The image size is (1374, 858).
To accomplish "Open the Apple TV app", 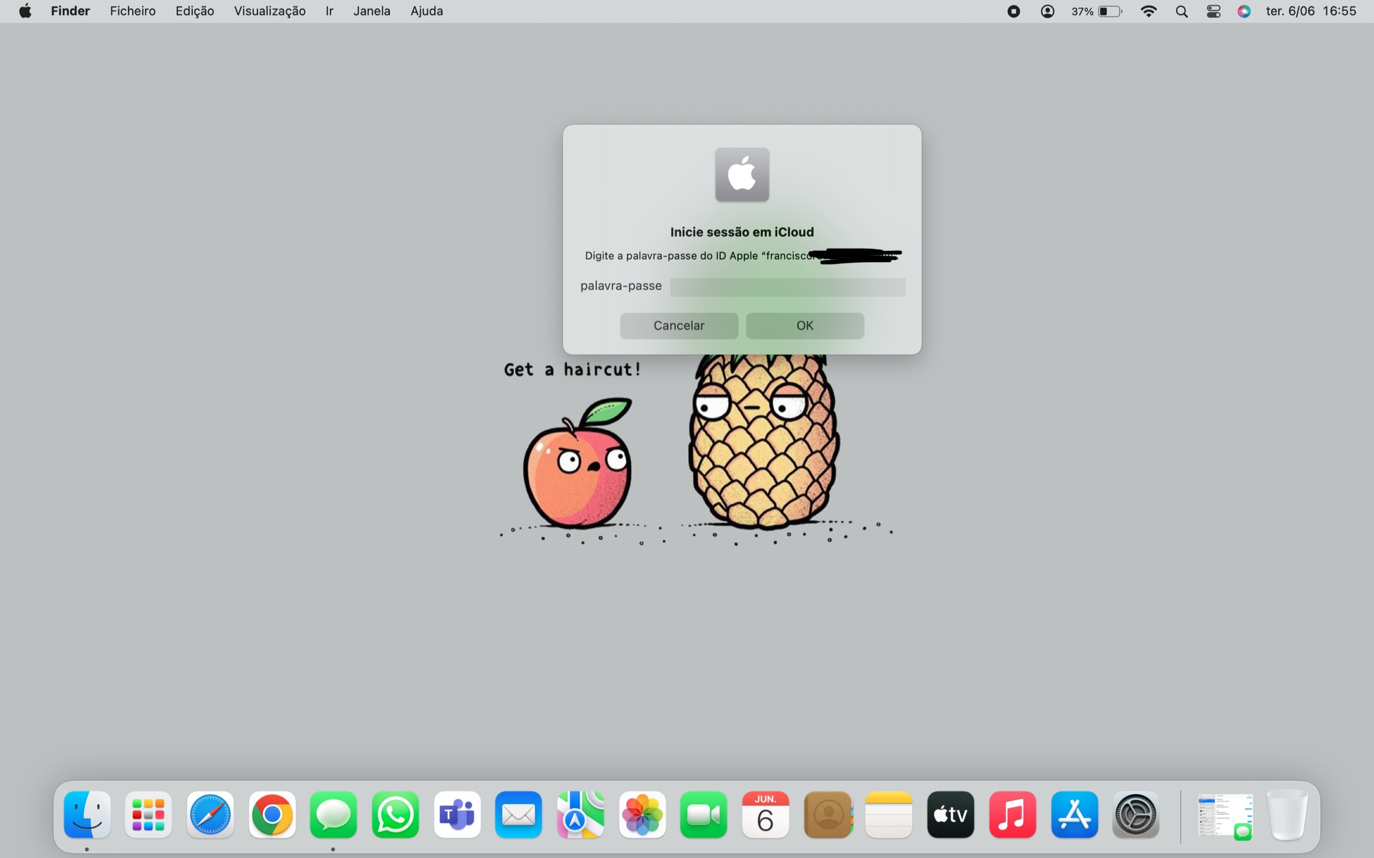I will coord(950,814).
